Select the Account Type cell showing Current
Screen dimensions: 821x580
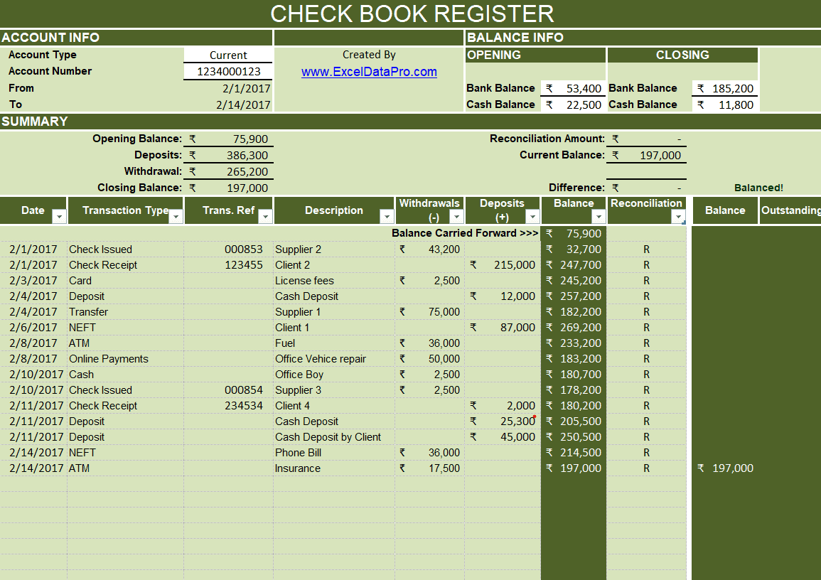[228, 55]
